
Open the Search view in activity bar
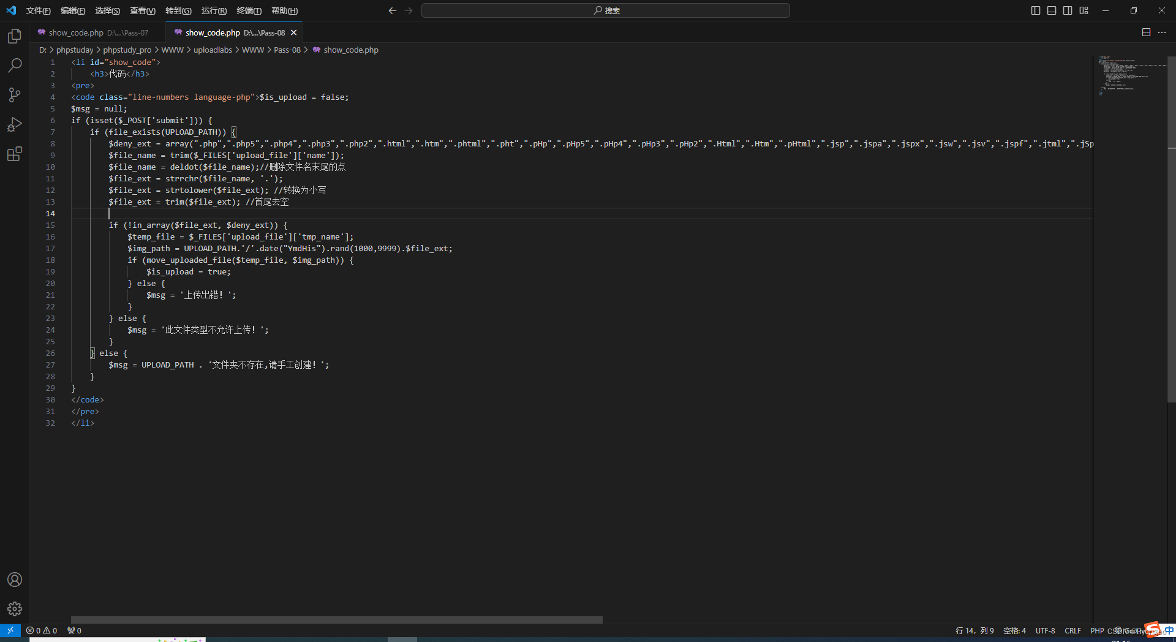tap(15, 65)
